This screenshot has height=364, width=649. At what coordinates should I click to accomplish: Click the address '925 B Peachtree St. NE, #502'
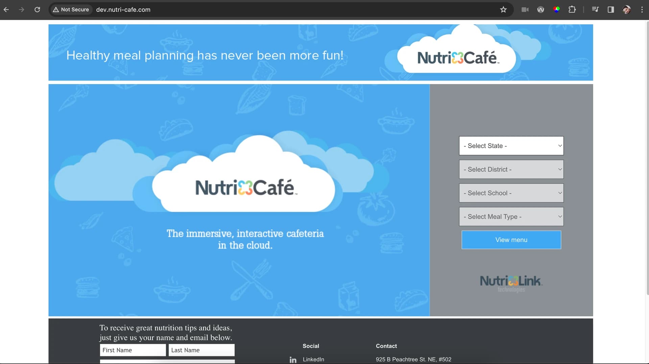coord(413,359)
